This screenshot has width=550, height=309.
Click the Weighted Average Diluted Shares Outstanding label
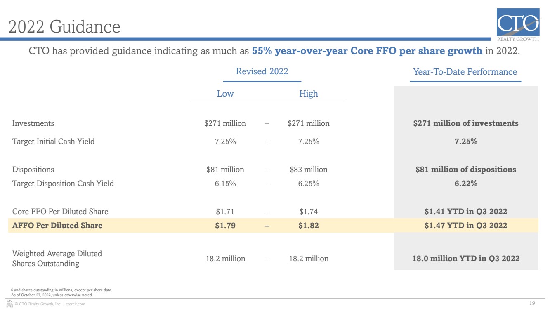pyautogui.click(x=57, y=259)
